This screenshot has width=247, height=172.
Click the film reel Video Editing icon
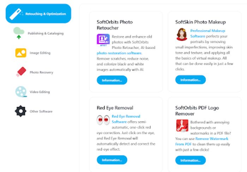coord(21,91)
